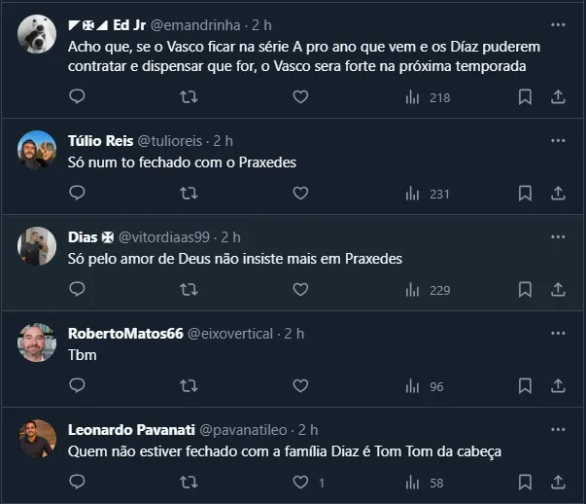Bookmark Túlio Reis's tweet
Screen dimensions: 586x504
(525, 194)
